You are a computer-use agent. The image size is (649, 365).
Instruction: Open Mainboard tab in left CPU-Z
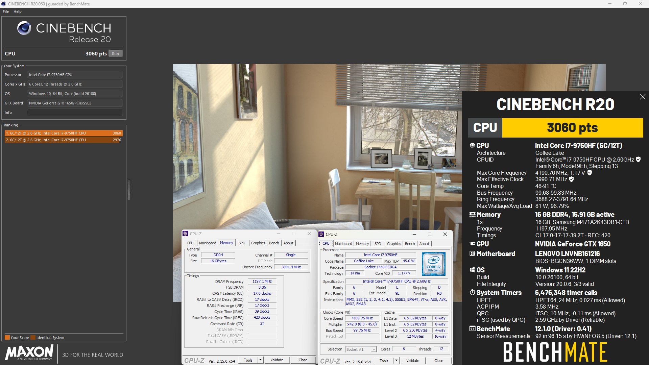(208, 243)
